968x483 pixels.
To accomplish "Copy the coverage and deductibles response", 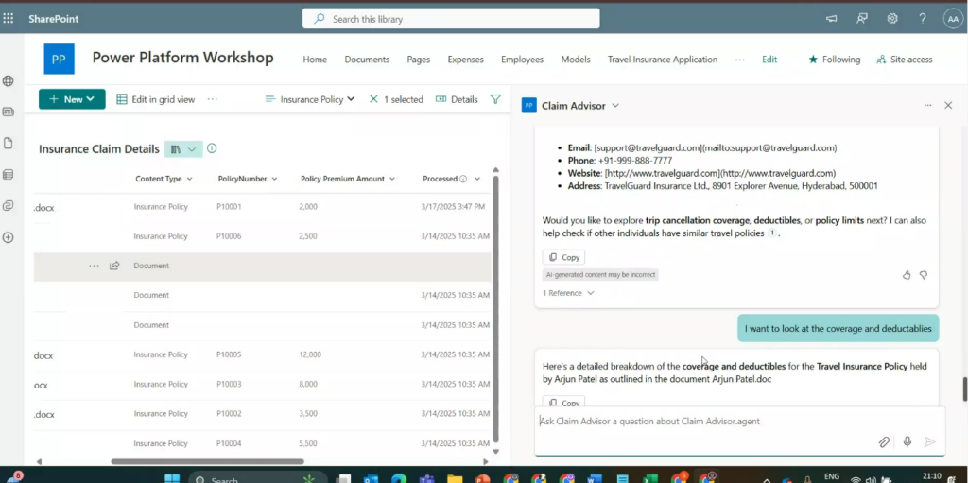I will 563,402.
